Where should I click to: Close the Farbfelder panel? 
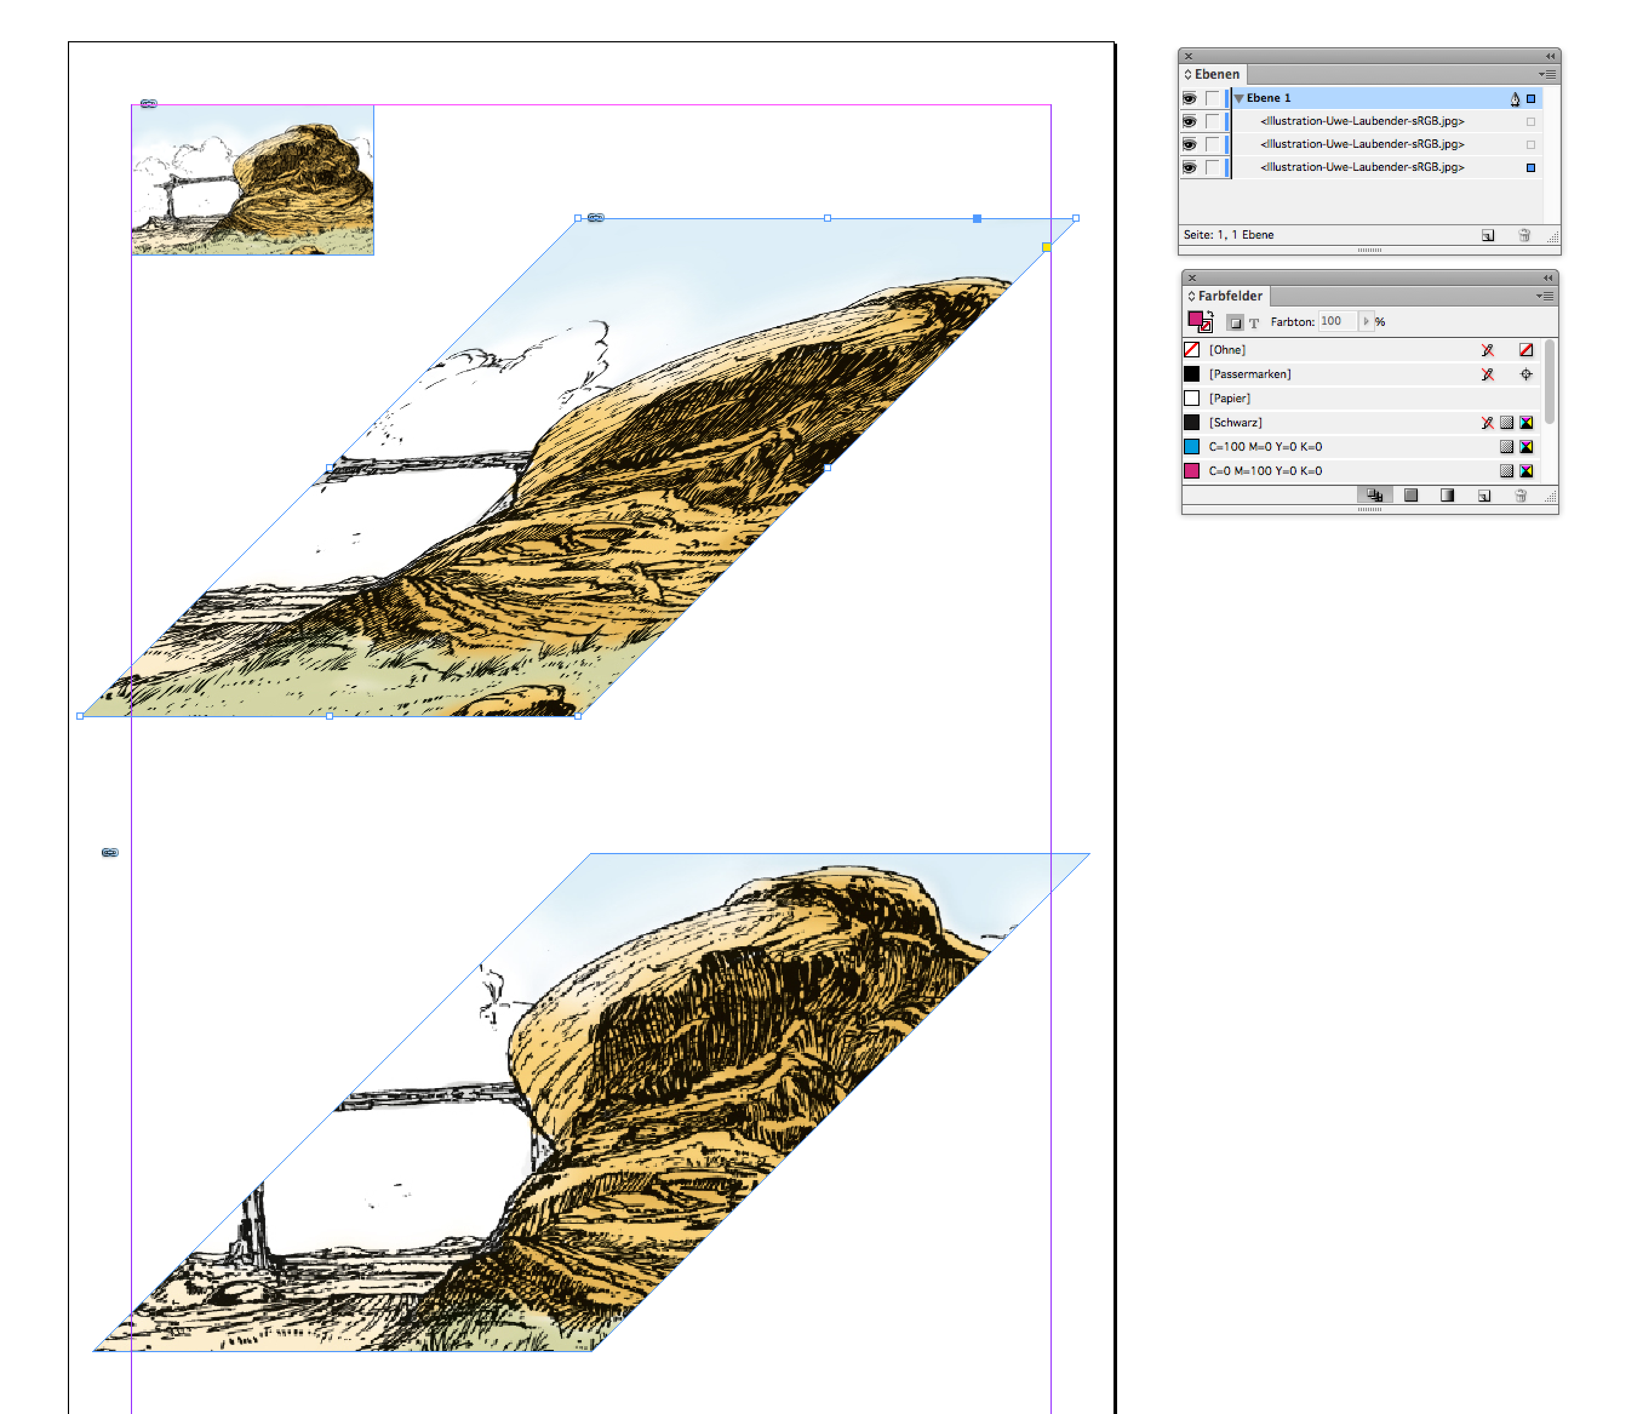pyautogui.click(x=1192, y=278)
